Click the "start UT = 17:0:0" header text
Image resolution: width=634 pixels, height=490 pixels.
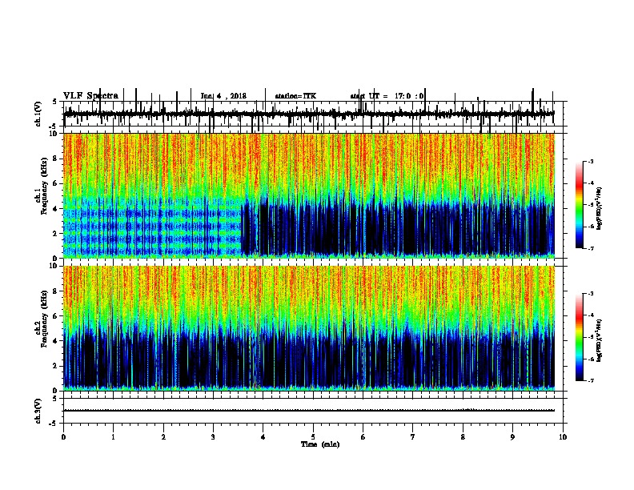[x=387, y=96]
